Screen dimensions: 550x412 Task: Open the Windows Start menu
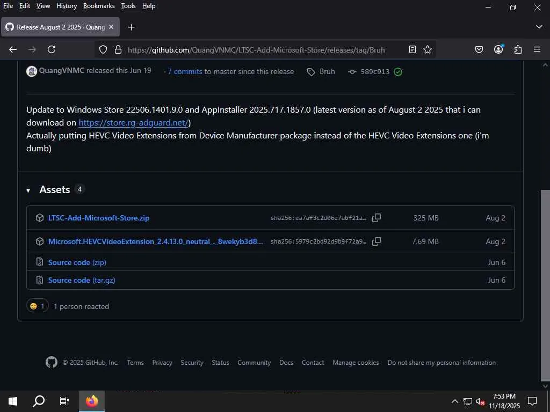point(13,401)
